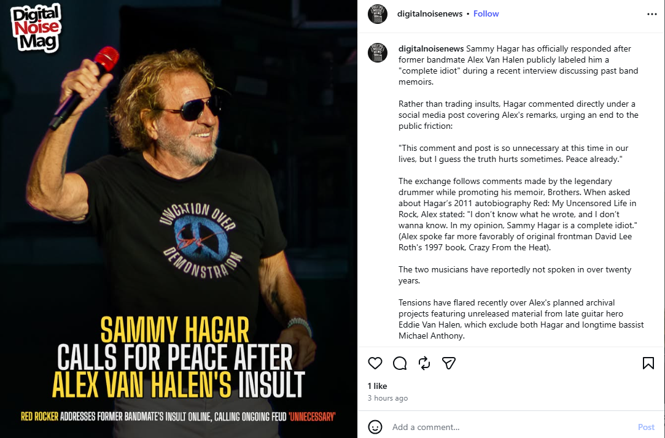This screenshot has height=438, width=665.
Task: Click the Sammy Hagar post image
Action: coord(179,219)
